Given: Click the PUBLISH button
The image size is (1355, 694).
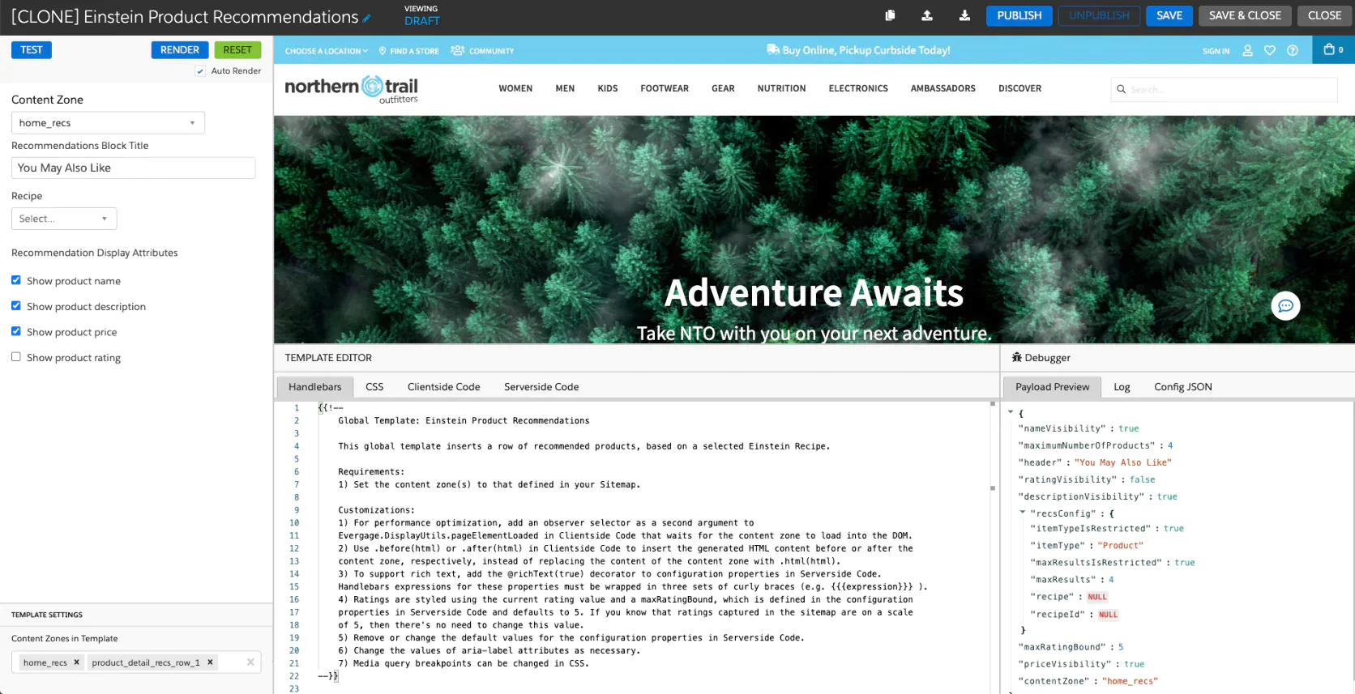Looking at the screenshot, I should [1019, 15].
